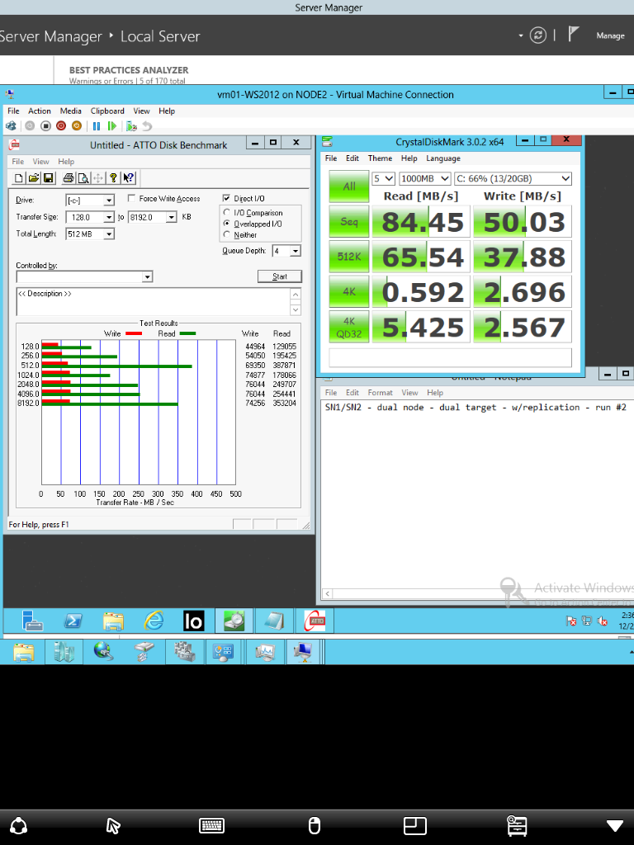Expand Transfer Size maximum 8192.0 dropdown
This screenshot has height=845, width=634.
172,217
